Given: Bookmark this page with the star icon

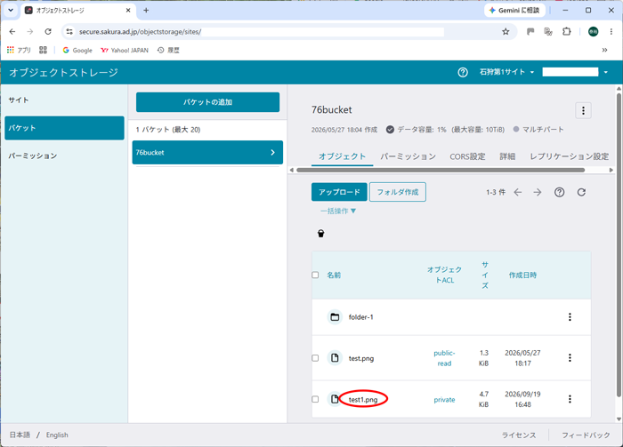Looking at the screenshot, I should 506,32.
